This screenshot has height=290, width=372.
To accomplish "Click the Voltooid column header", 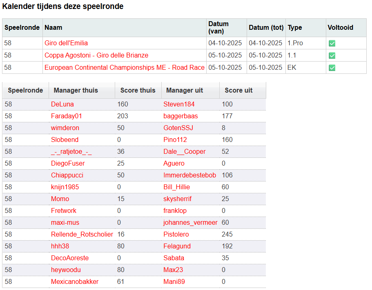I will 340,28.
